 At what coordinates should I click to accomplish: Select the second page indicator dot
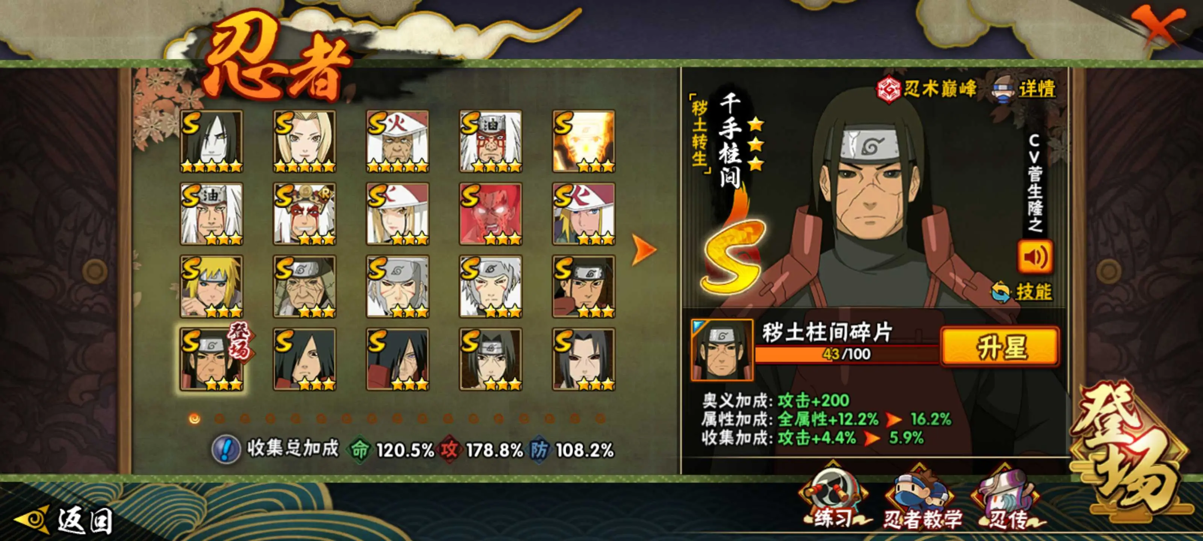(x=220, y=419)
